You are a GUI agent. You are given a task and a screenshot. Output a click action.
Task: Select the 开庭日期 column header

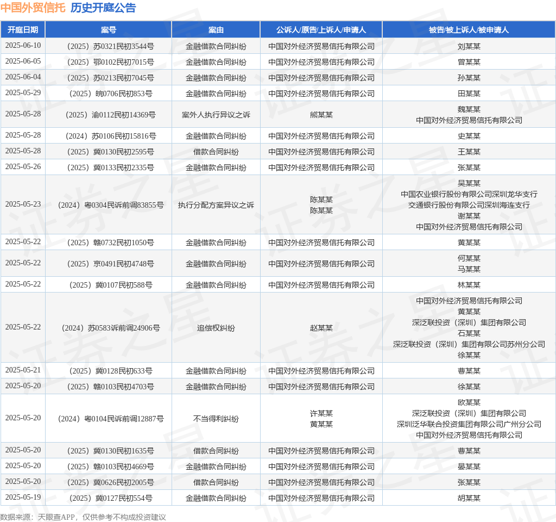click(x=23, y=30)
